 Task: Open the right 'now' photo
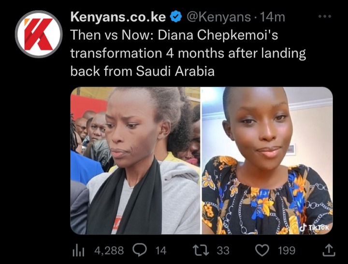tap(267, 161)
